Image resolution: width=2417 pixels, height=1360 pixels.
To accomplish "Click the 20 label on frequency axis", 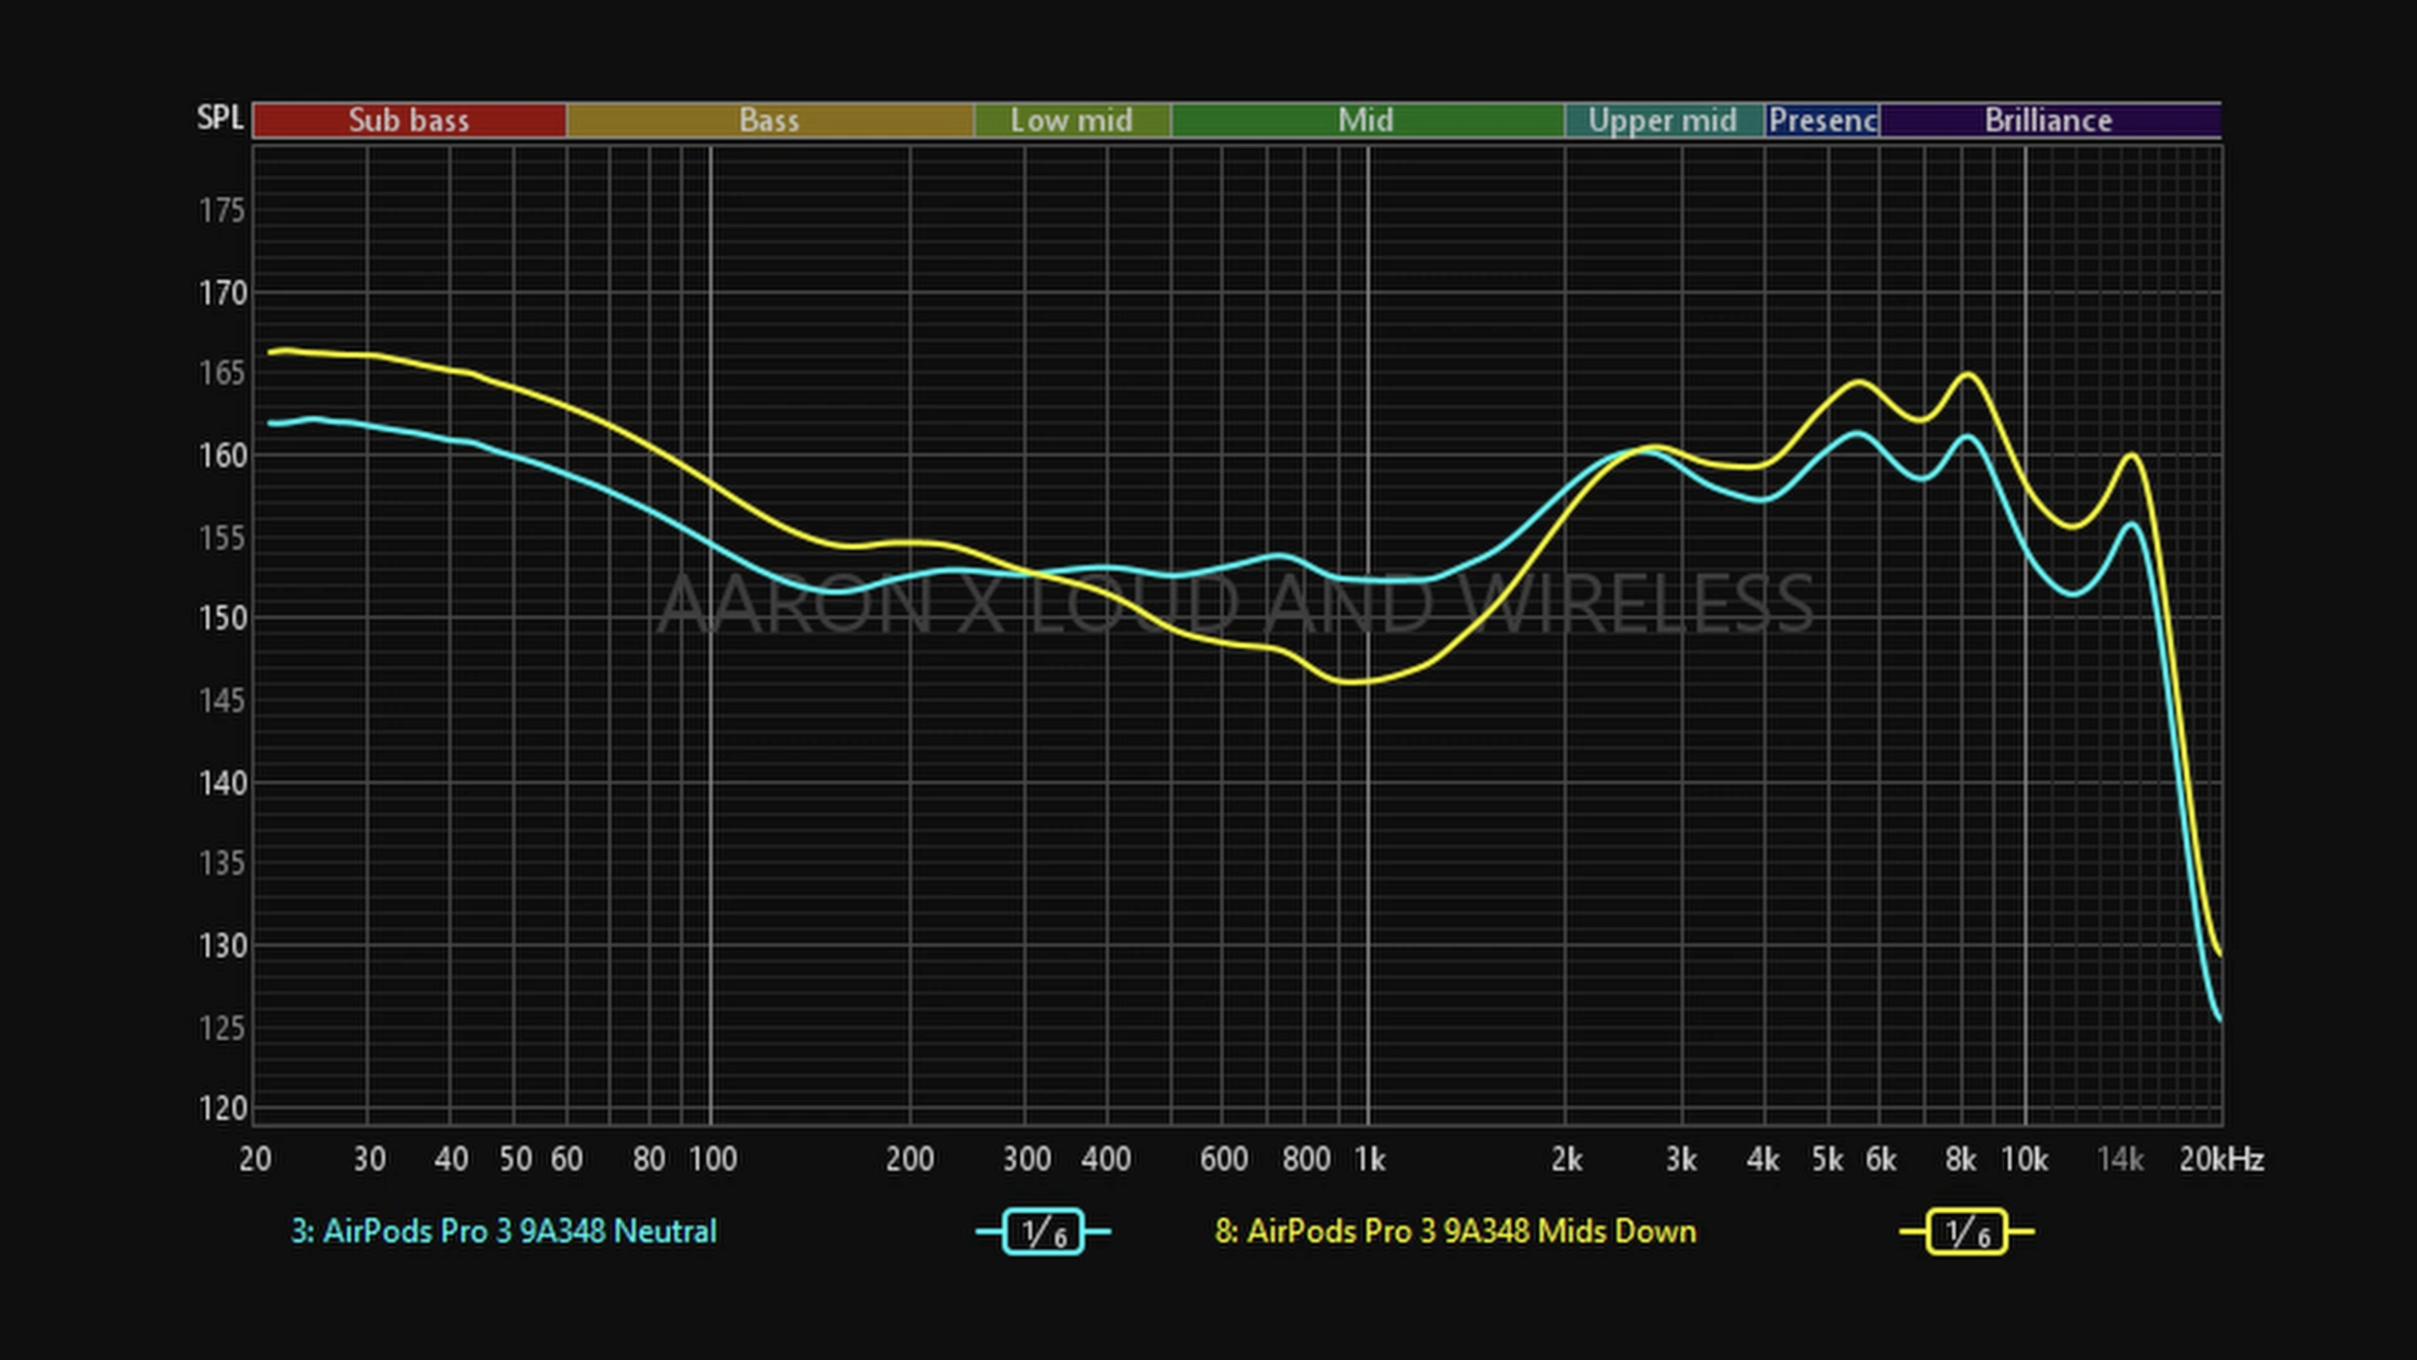I will [255, 1159].
